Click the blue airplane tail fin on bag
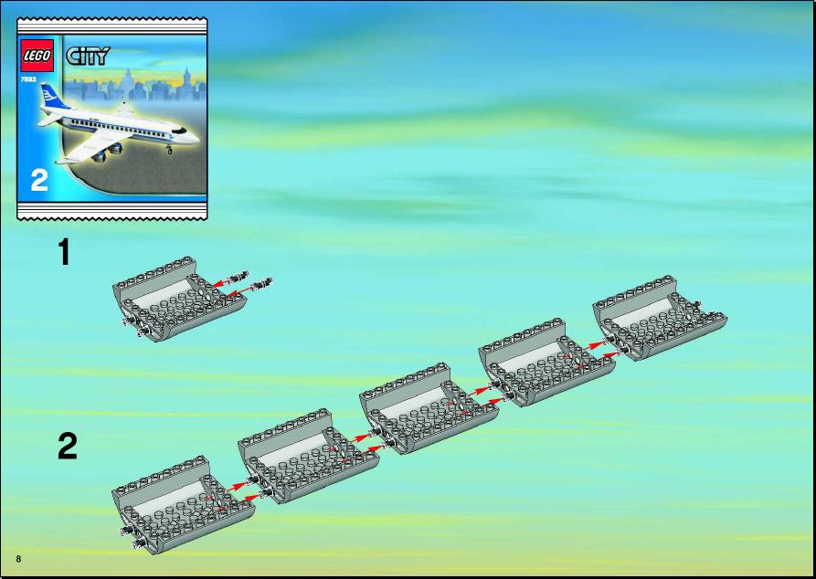This screenshot has width=816, height=579. coord(54,97)
